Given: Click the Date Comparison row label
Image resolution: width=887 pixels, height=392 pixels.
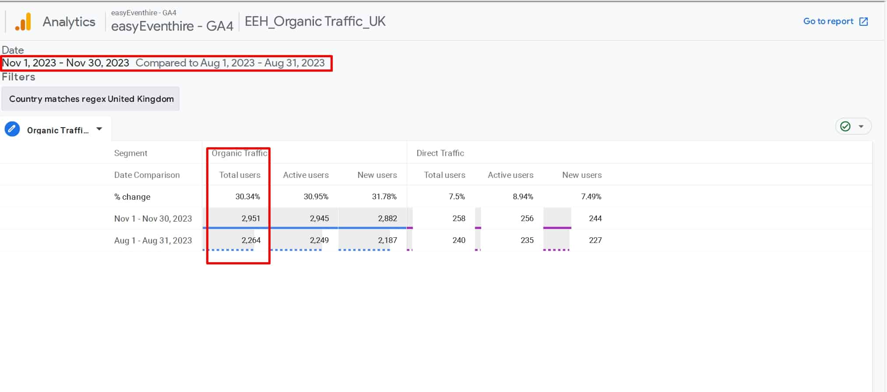Looking at the screenshot, I should 147,175.
